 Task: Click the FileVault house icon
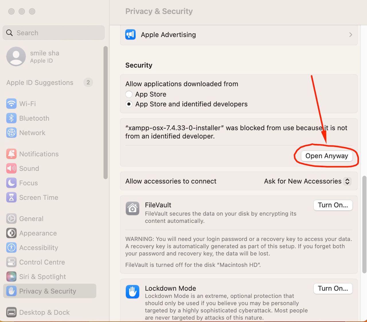coord(132,208)
